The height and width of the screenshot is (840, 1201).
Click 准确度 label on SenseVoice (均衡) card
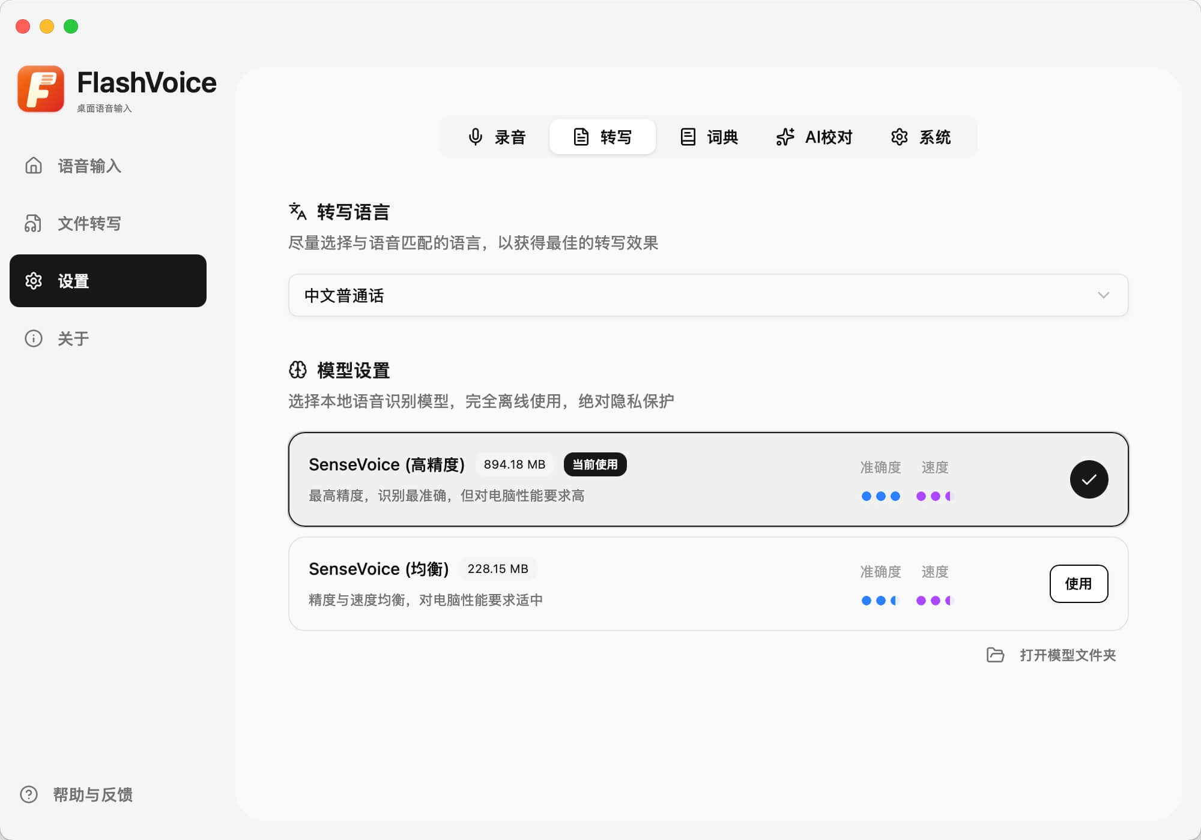[880, 572]
